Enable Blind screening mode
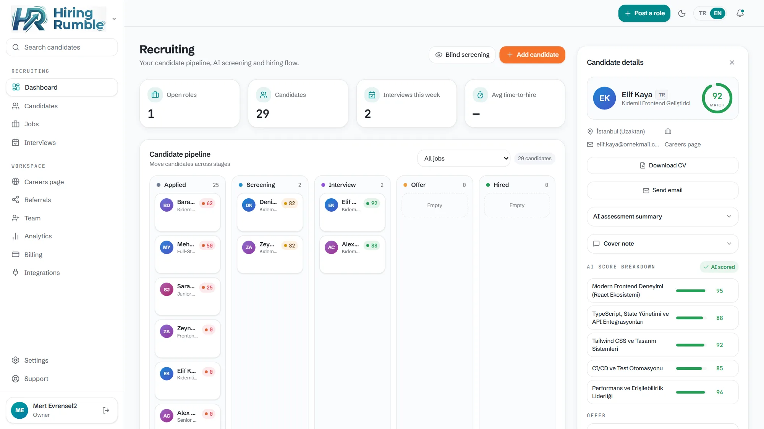Screen dimensions: 764x429 (x=462, y=55)
